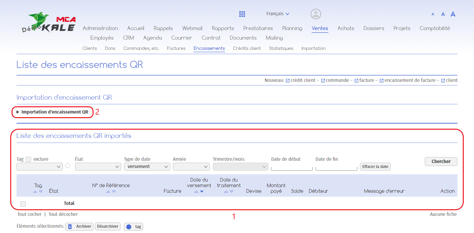Click Effacer la date button
This screenshot has width=474, height=233.
coord(375,167)
